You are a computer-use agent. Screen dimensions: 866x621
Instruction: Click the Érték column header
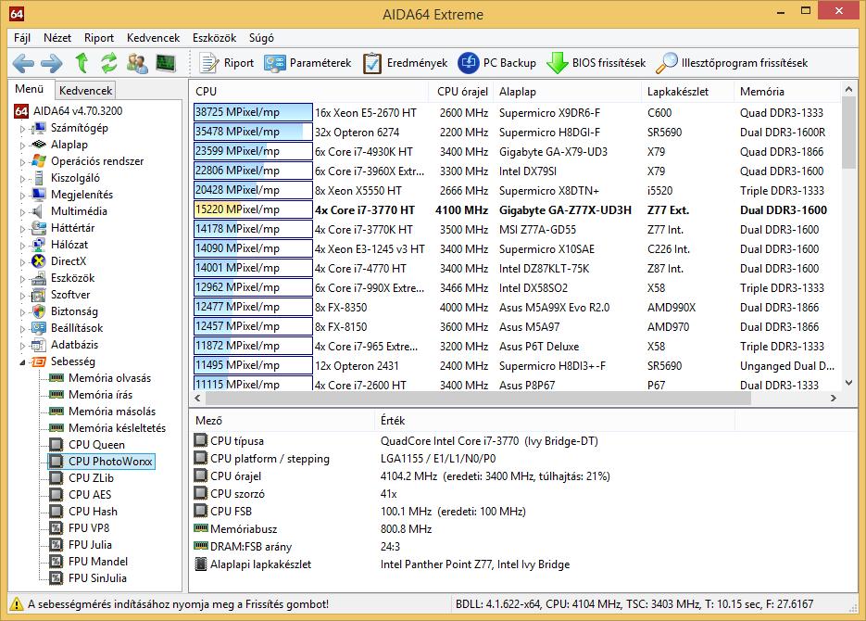click(x=555, y=421)
